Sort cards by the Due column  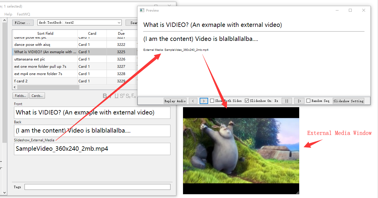coord(121,33)
